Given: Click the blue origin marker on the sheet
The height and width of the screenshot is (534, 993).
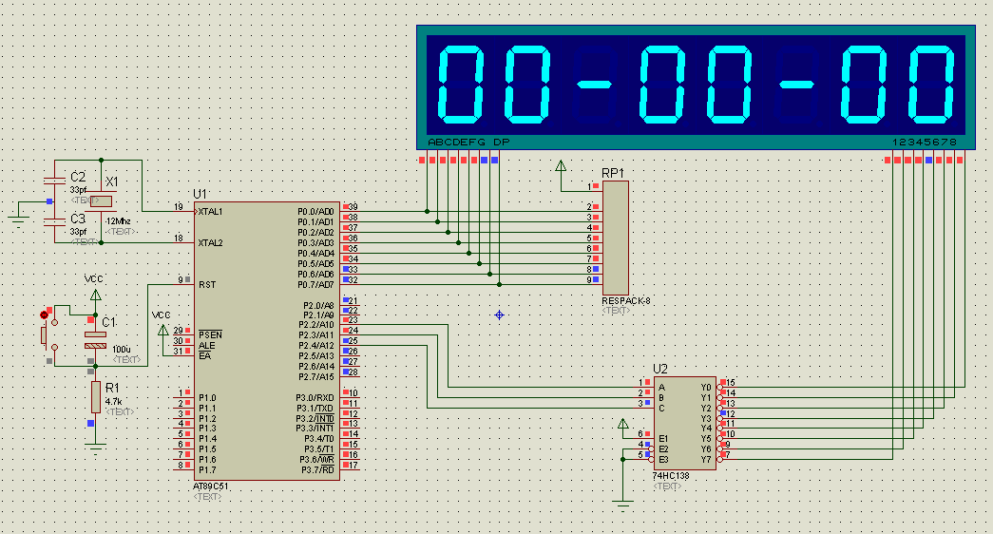Looking at the screenshot, I should pos(499,315).
